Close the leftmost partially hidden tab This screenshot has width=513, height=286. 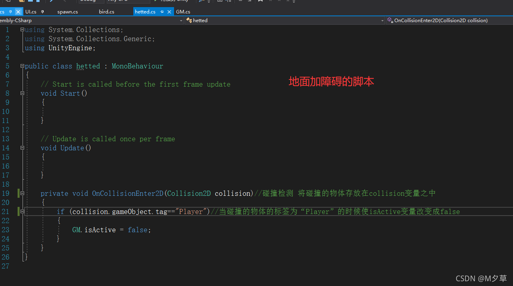(18, 12)
